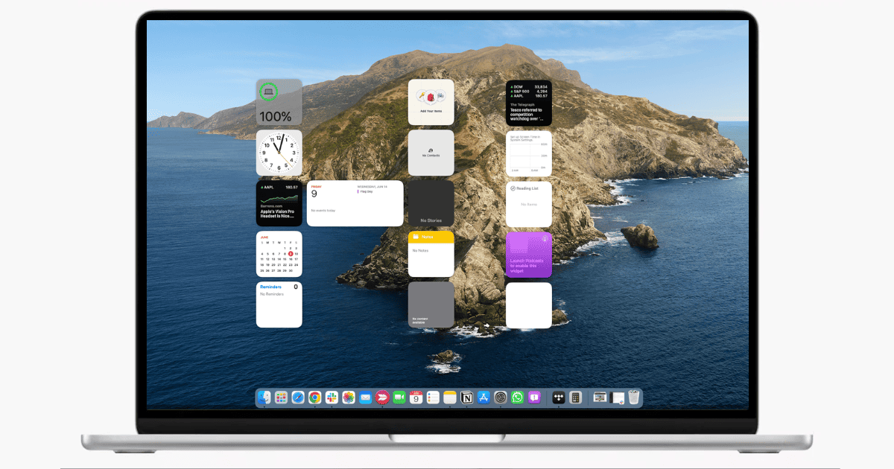Open the purple Podcasts widget
Viewport: 894px width, 469px height.
click(x=529, y=254)
